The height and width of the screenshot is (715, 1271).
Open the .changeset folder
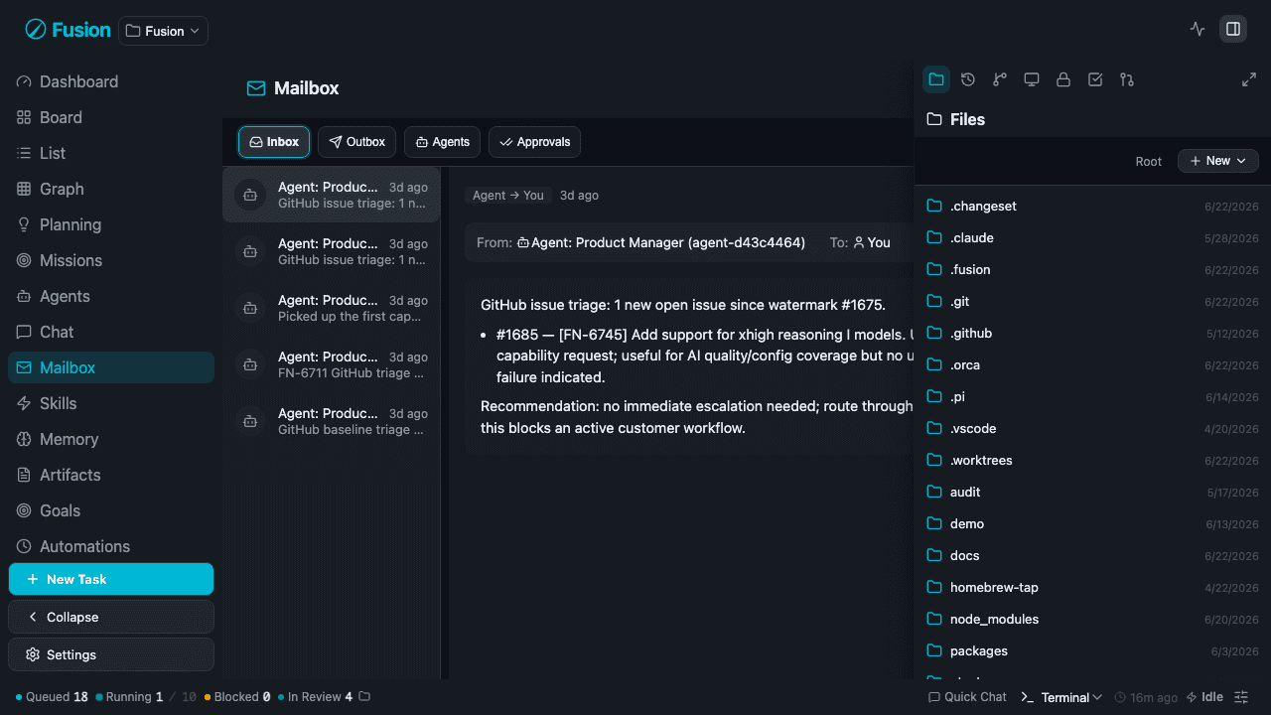(1092, 206)
